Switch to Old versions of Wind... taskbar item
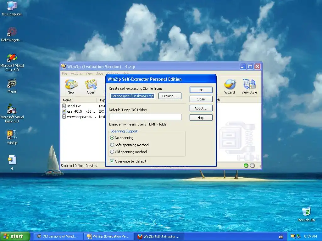Viewport: 322px width, 241px height. point(58,237)
